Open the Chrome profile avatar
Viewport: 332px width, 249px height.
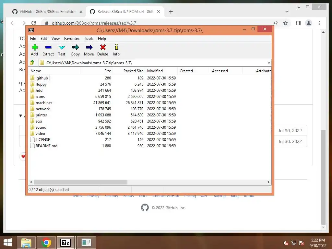pyautogui.click(x=309, y=23)
